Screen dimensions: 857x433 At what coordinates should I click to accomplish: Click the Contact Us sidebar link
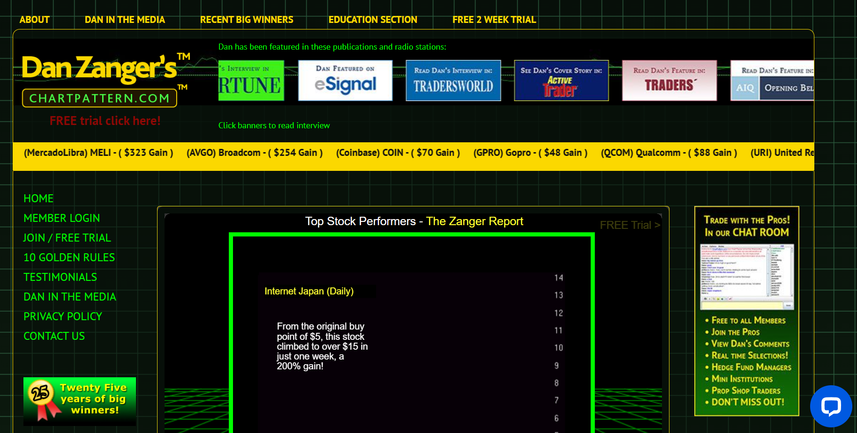click(54, 336)
